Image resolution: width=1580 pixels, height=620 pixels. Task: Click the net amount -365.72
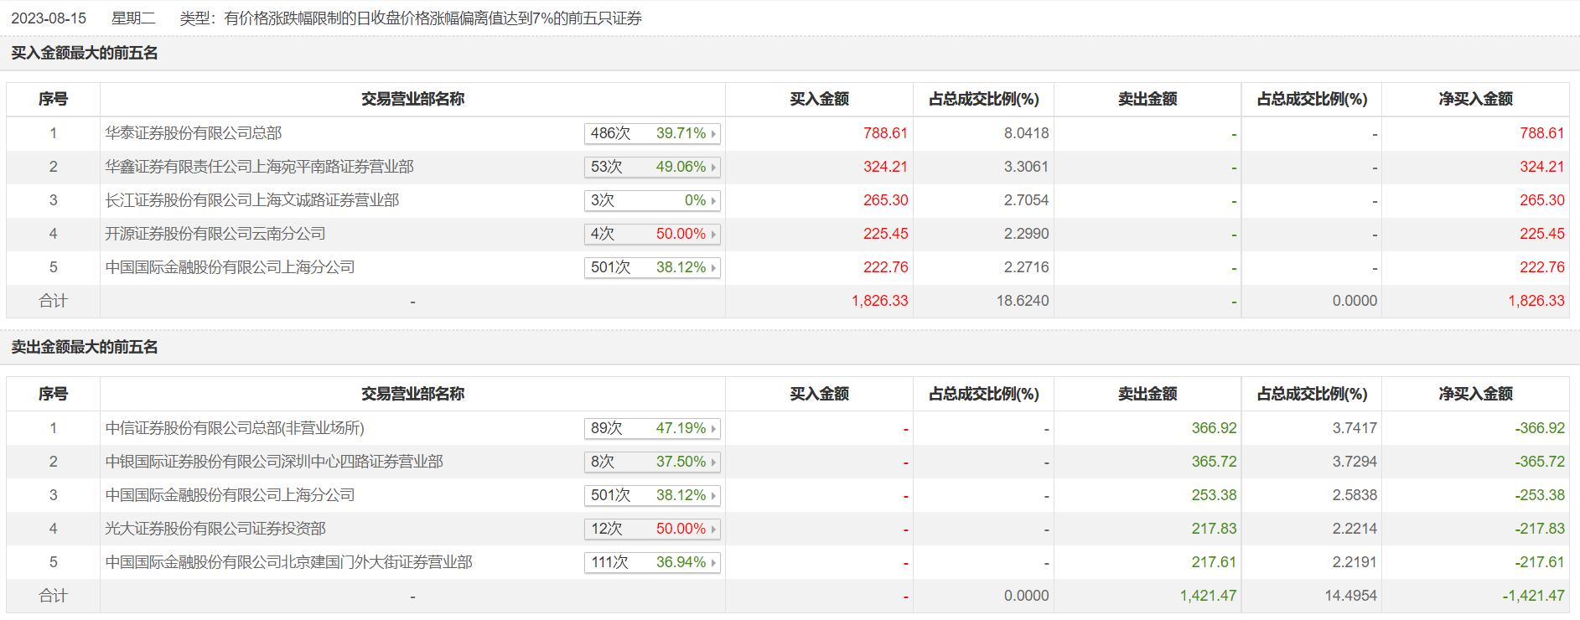click(1540, 462)
